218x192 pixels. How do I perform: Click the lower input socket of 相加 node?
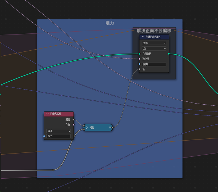(x=84, y=129)
